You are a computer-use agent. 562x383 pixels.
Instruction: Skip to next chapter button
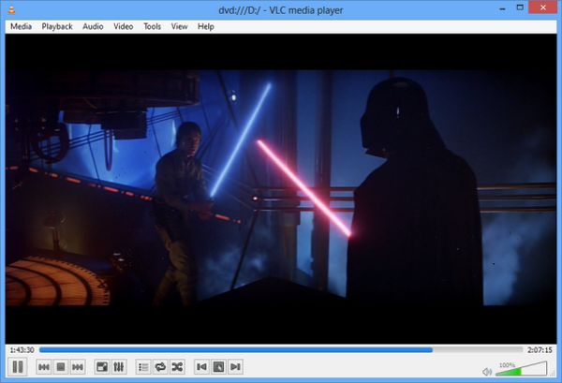(x=78, y=367)
